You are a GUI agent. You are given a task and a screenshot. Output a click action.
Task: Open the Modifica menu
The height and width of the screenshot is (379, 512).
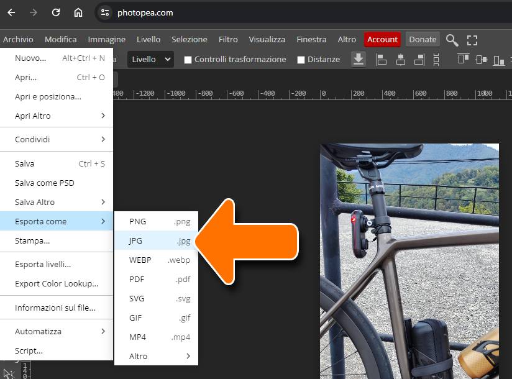[61, 40]
